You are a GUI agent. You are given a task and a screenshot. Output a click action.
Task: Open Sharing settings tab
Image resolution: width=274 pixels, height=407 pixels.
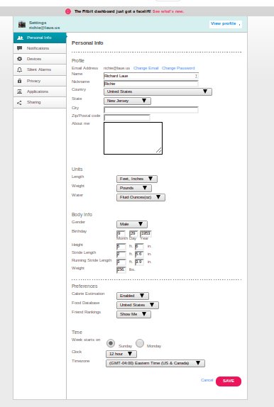pyautogui.click(x=40, y=102)
